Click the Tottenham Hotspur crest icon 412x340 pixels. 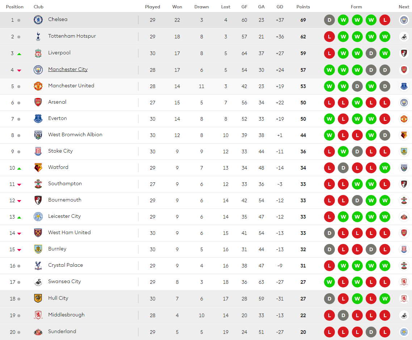38,36
